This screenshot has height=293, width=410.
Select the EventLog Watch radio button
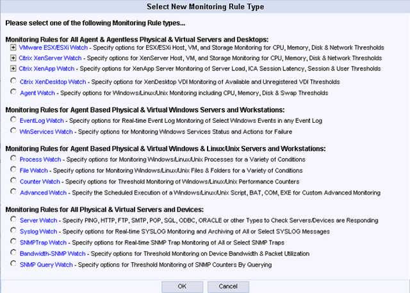click(x=13, y=120)
